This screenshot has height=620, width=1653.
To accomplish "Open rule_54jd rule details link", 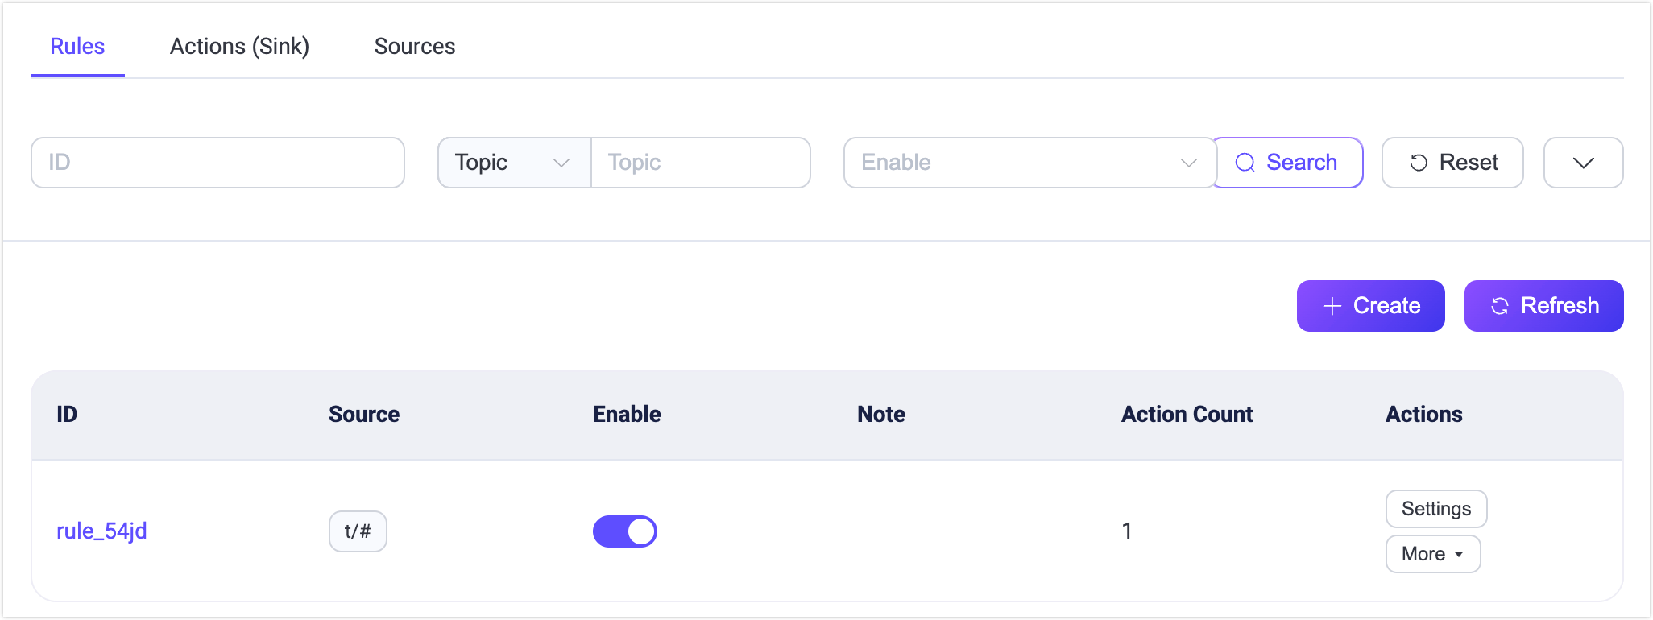I will point(101,531).
